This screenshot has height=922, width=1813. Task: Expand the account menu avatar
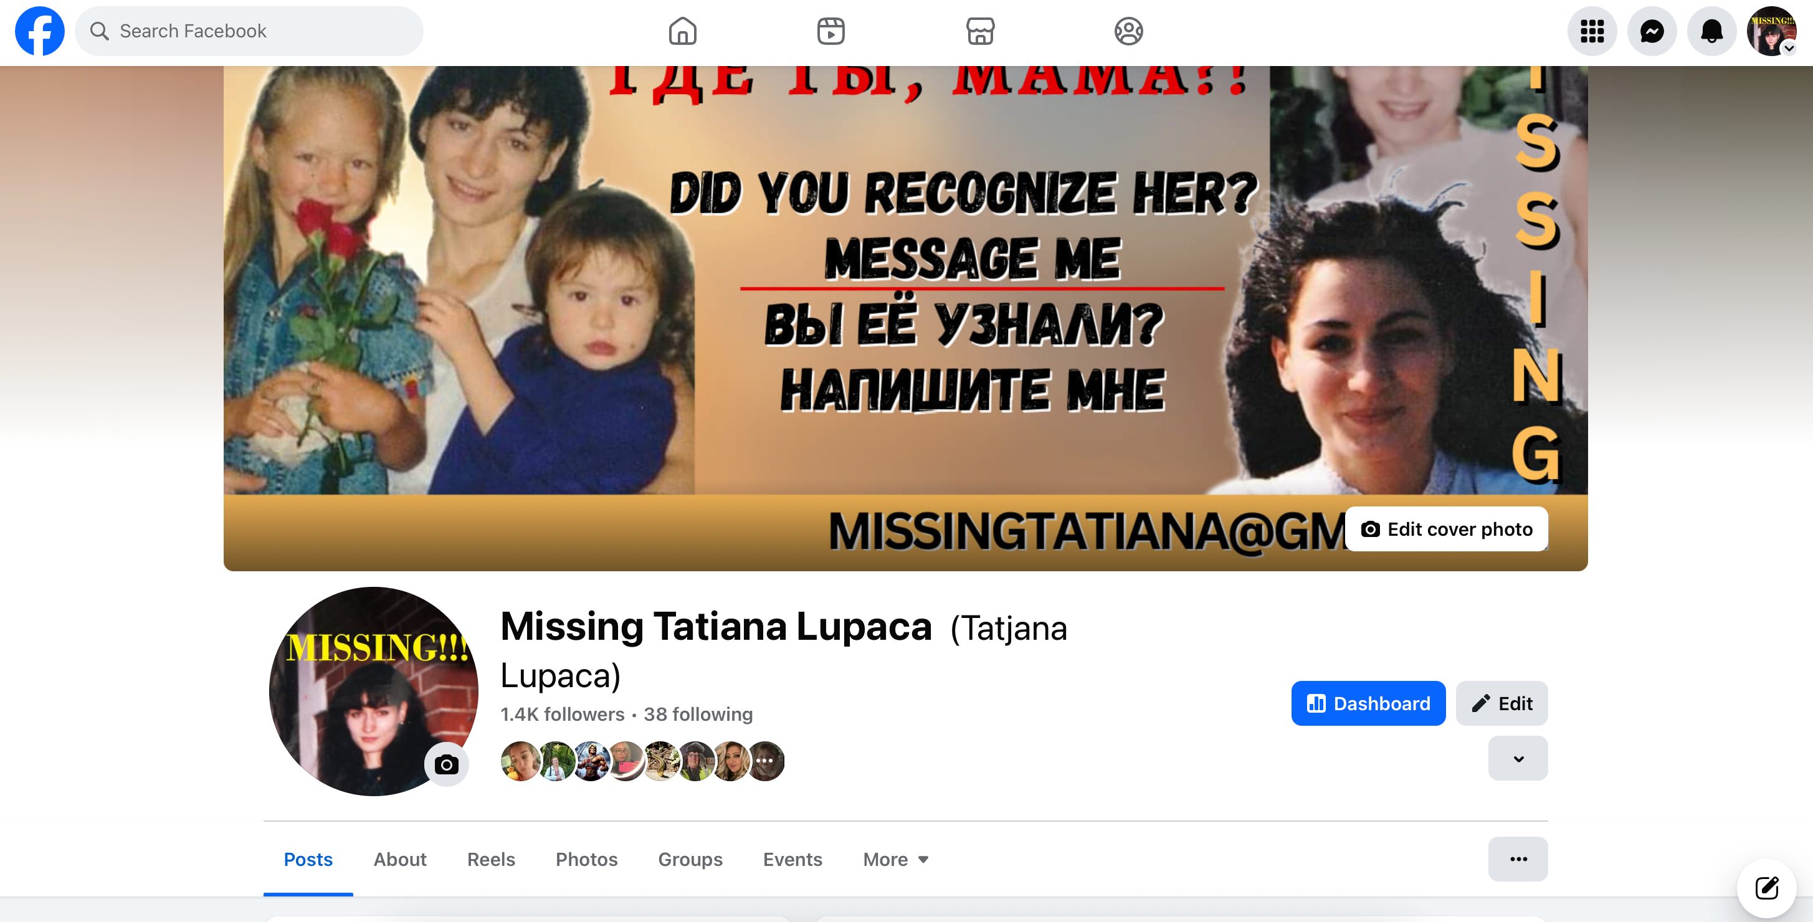1771,31
